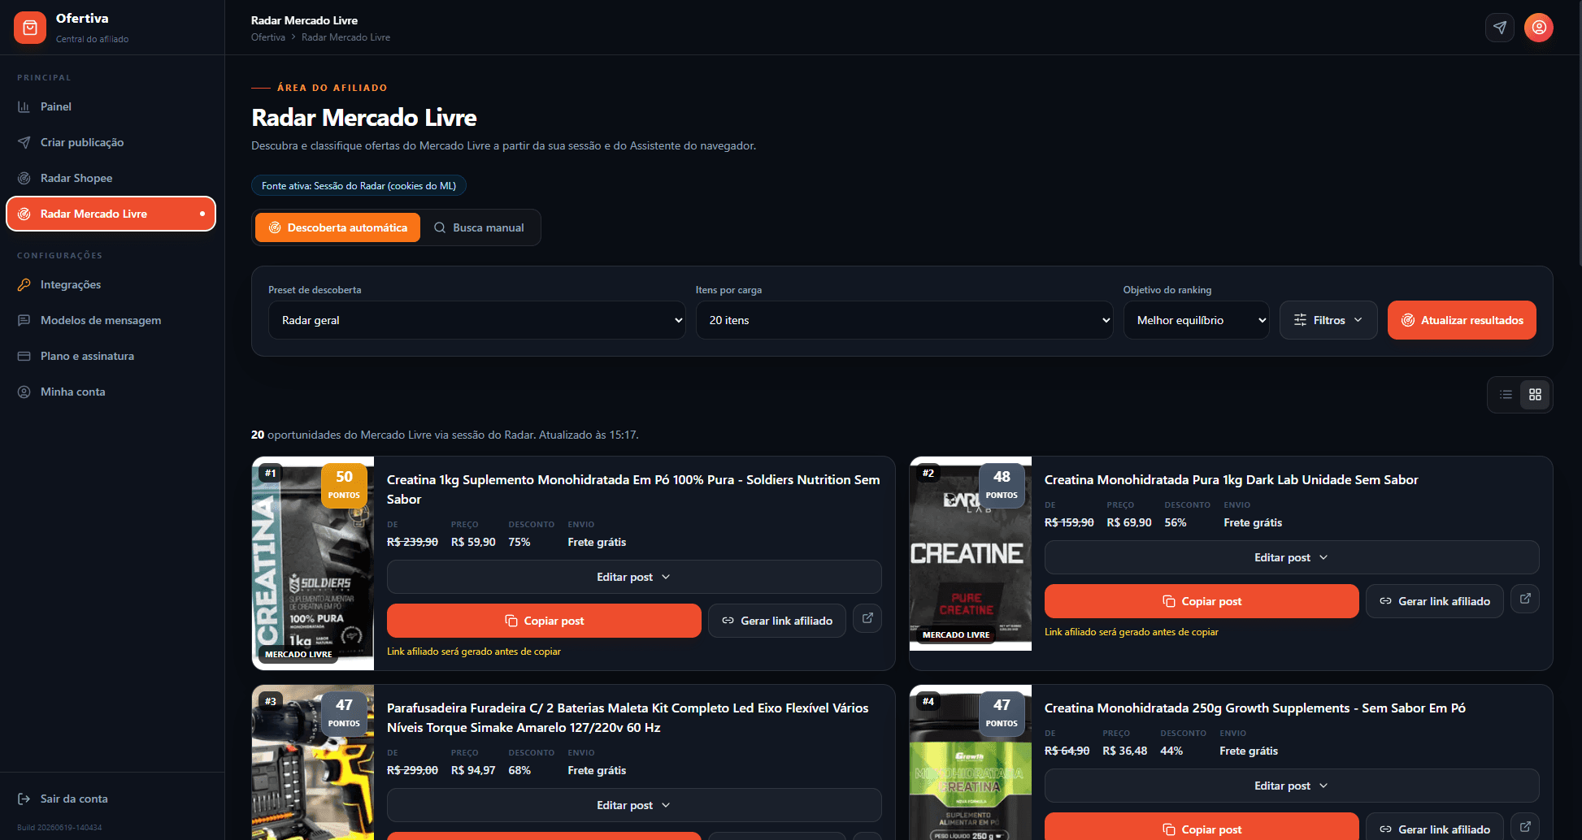
Task: Open external link for Growth Supplements creatine
Action: (1525, 826)
